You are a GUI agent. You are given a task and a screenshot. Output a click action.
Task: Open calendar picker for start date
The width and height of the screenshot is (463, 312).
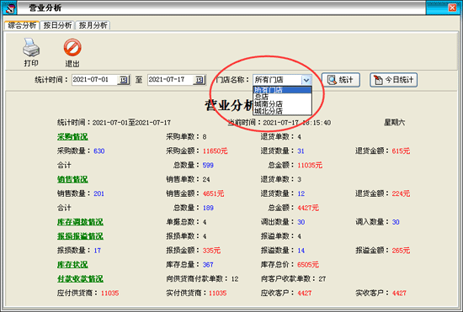tap(124, 80)
